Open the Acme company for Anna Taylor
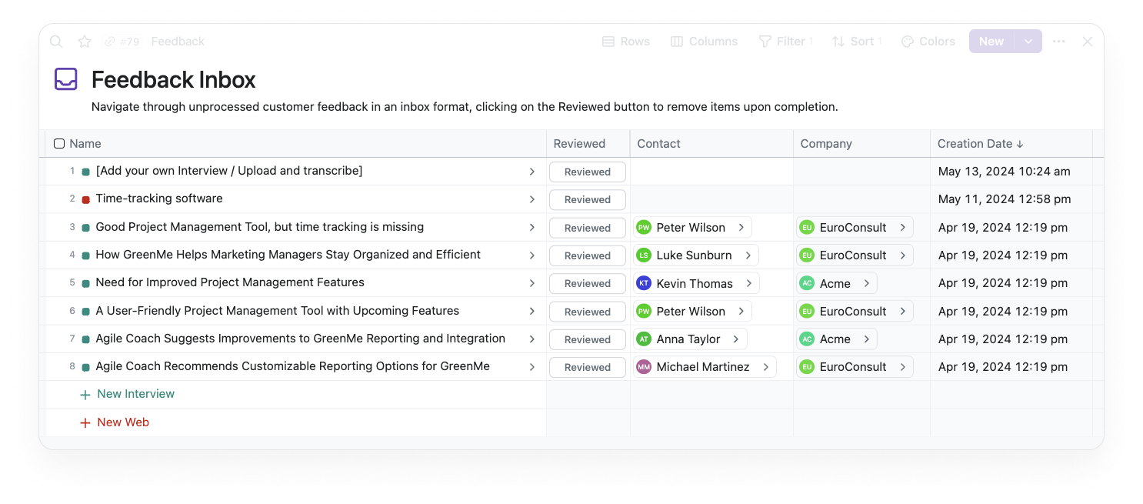This screenshot has height=504, width=1143. (x=837, y=339)
